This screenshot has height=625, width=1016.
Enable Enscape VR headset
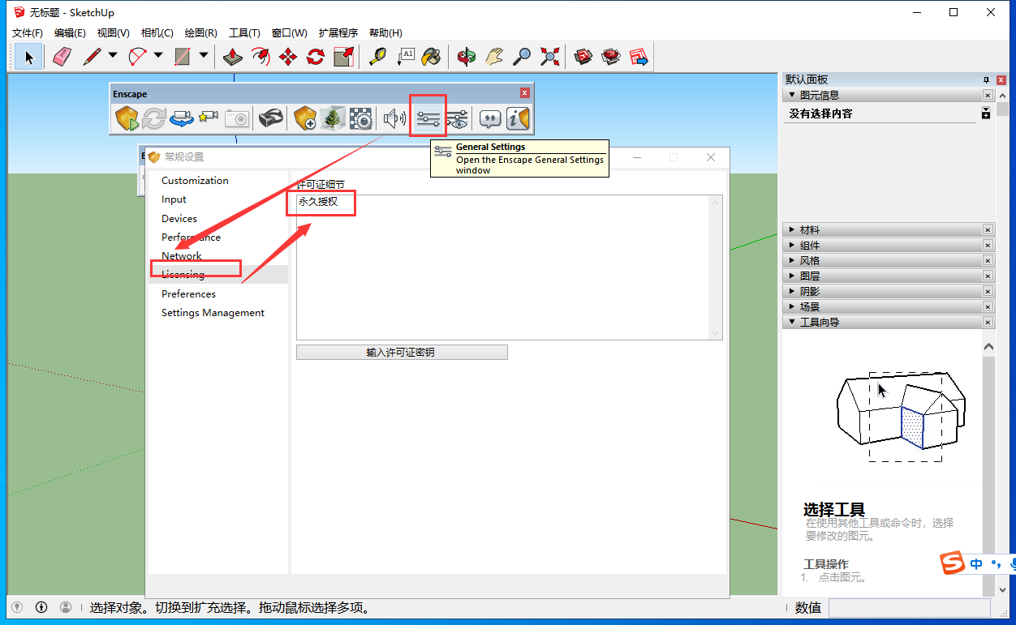[271, 119]
